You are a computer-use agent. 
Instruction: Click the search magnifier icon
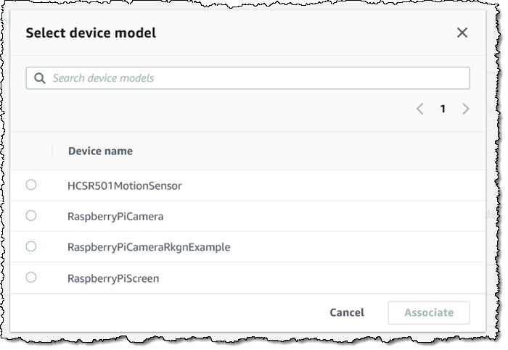click(x=39, y=78)
